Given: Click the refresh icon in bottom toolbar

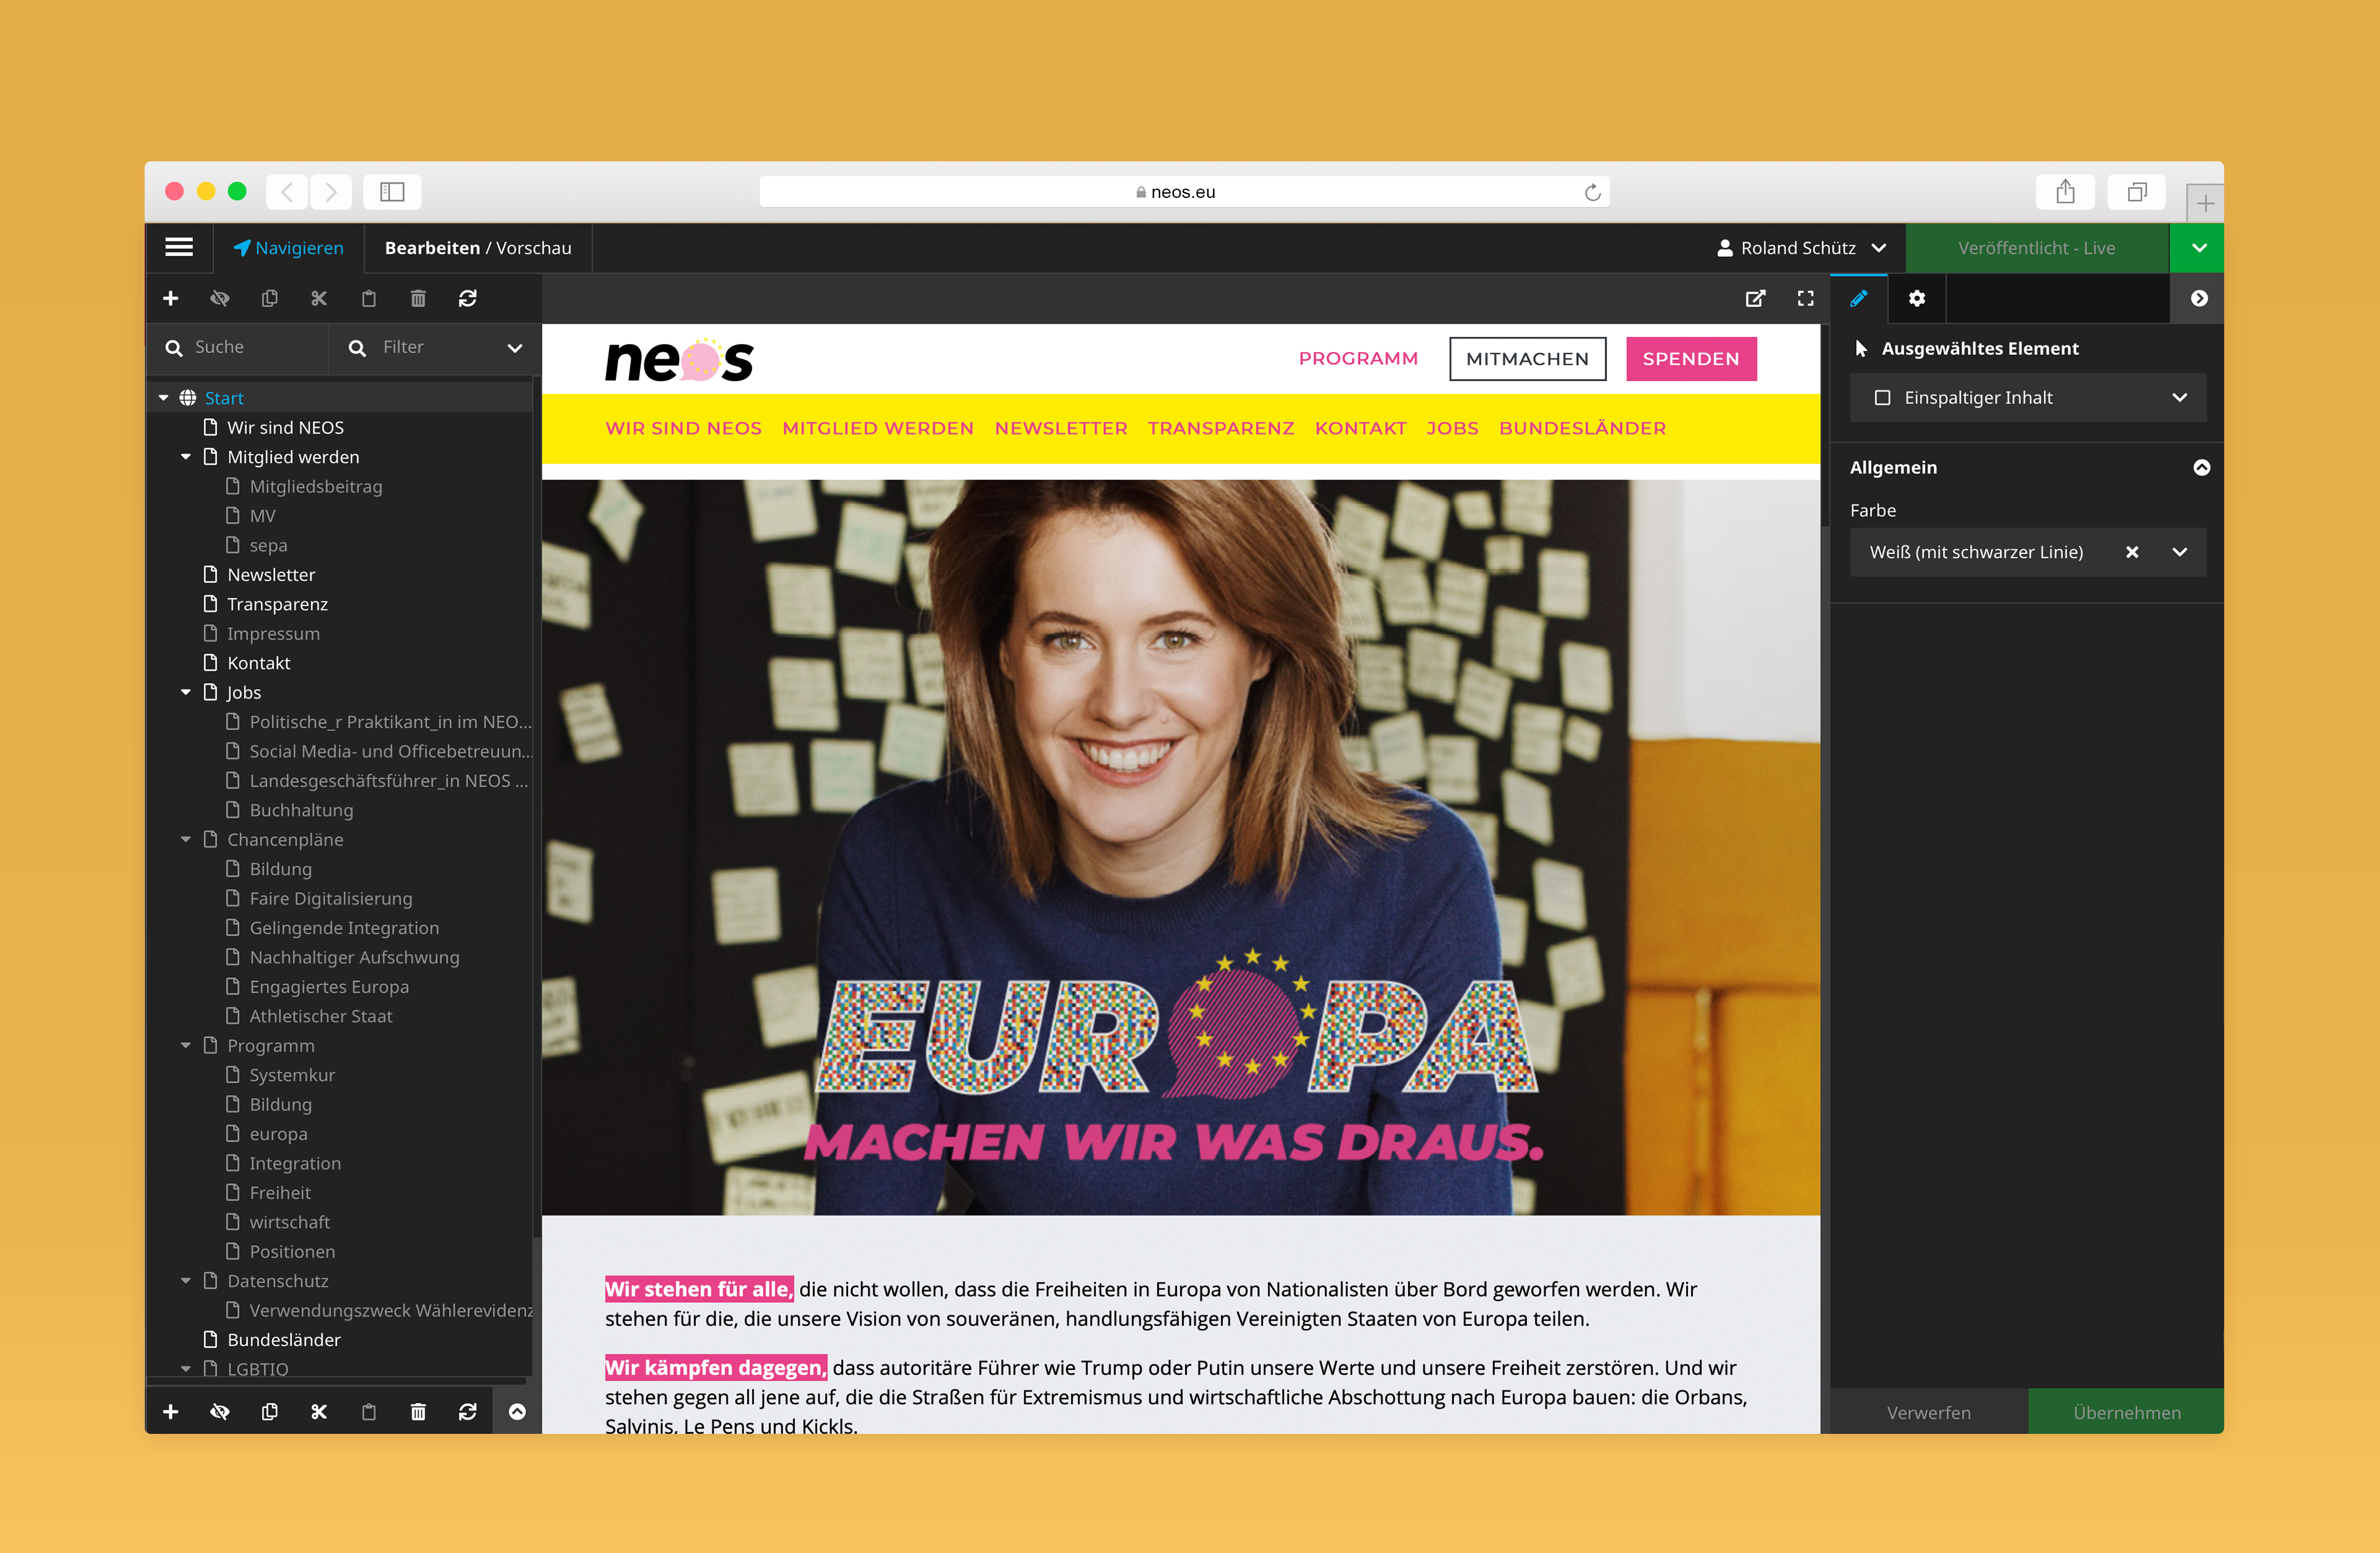Looking at the screenshot, I should tap(468, 1411).
